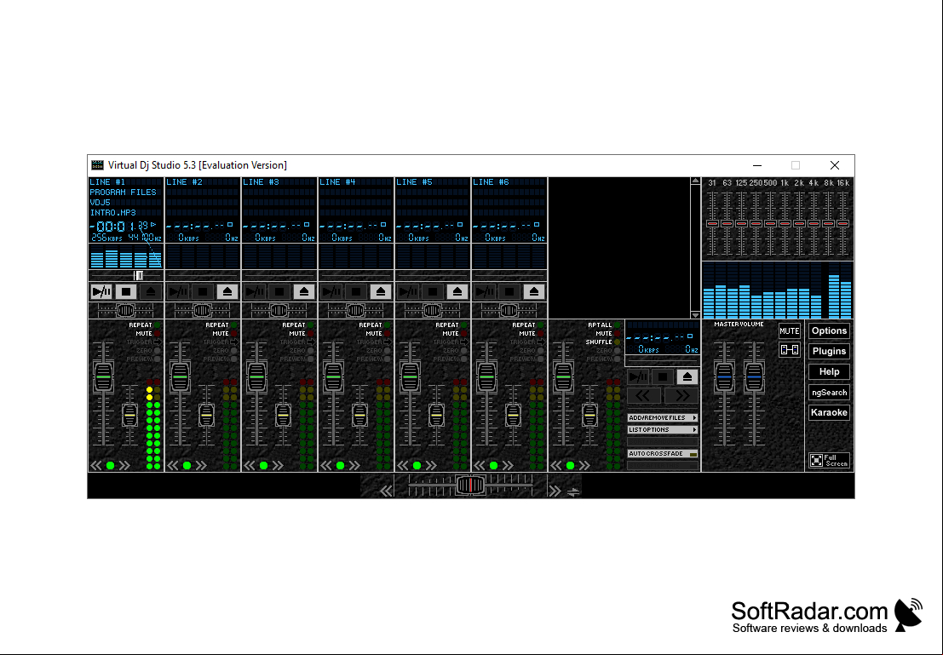
Task: Click the eject button on Line #4
Action: pos(381,292)
